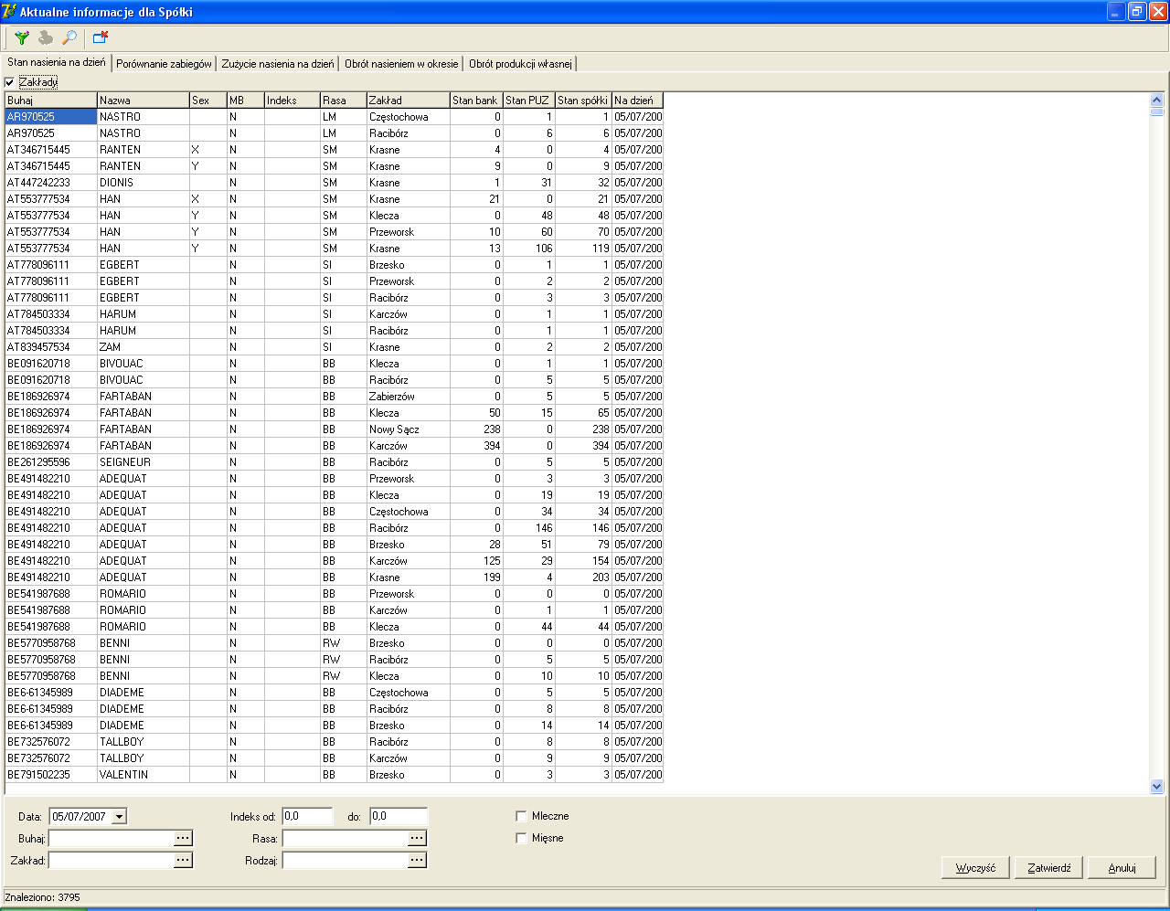Switch to Stan nasienia na dzień tab
This screenshot has height=911, width=1170.
pyautogui.click(x=57, y=63)
